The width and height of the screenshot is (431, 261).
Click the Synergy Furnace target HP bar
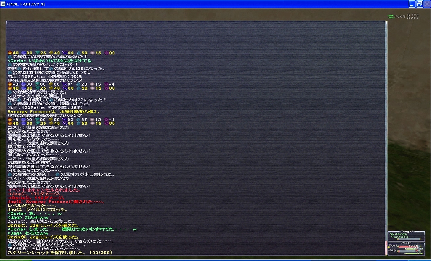[x=408, y=239]
